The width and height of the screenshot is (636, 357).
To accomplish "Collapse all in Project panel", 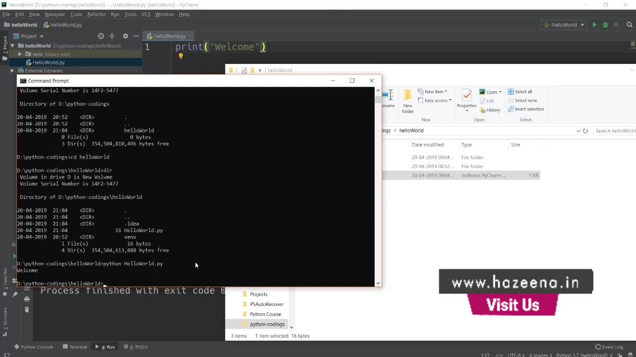I will click(112, 36).
